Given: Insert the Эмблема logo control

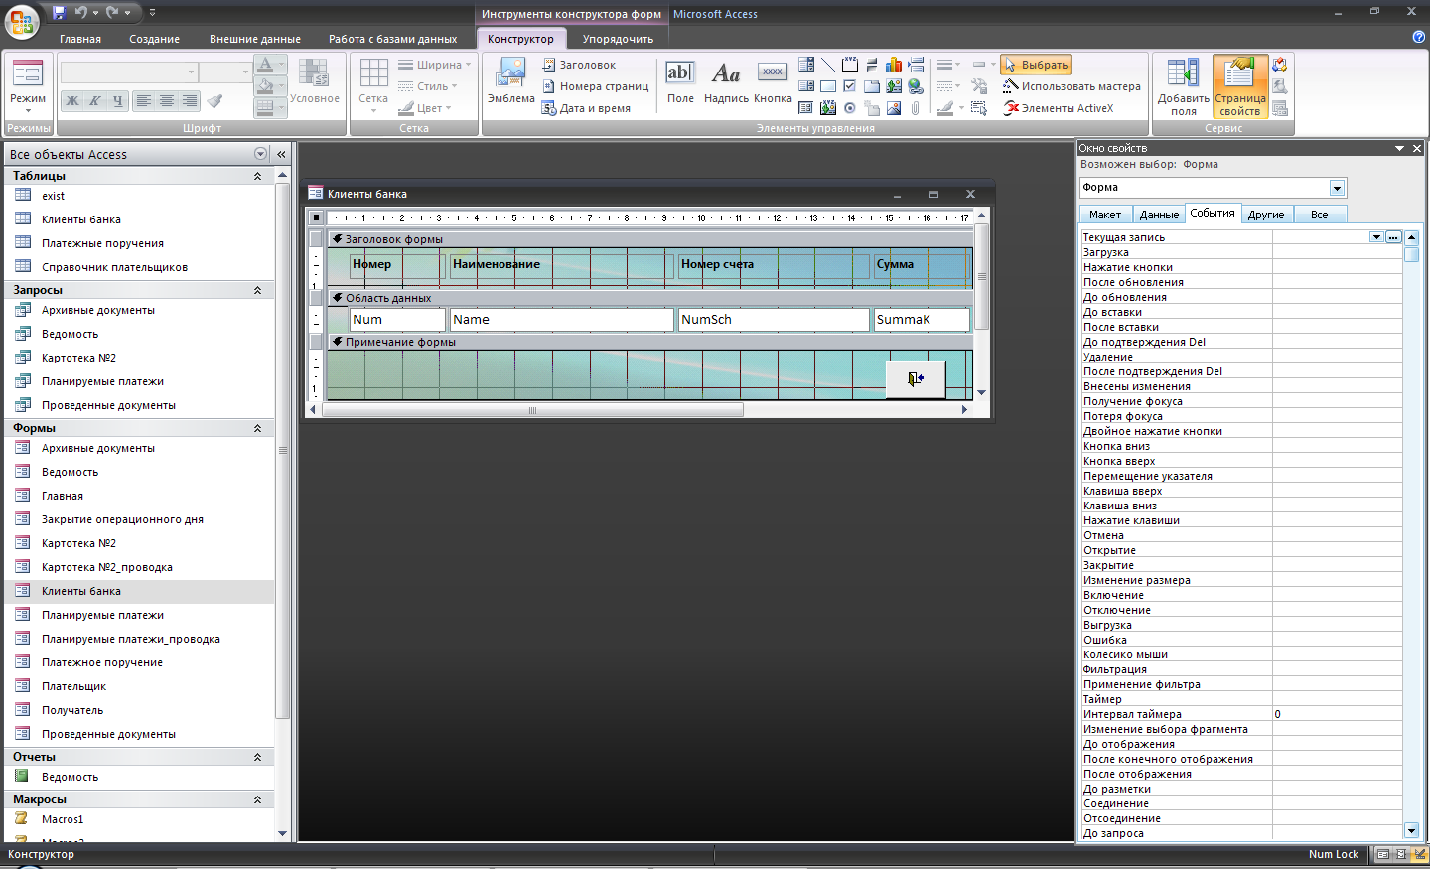Looking at the screenshot, I should (510, 80).
